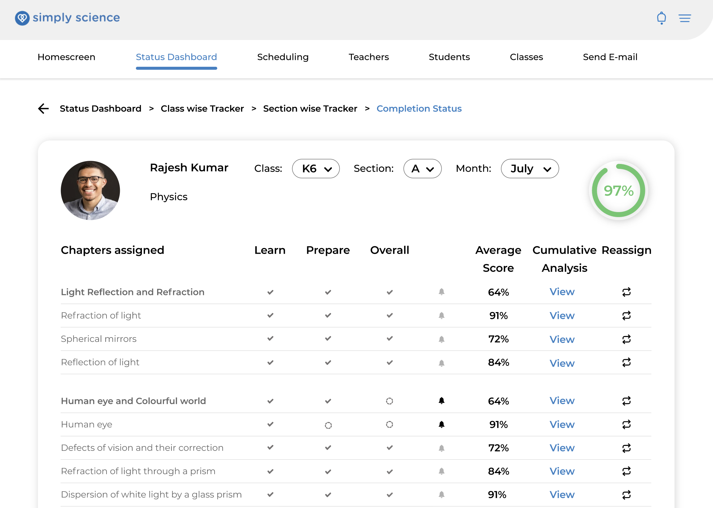Screen dimensions: 713x508
Task: View analysis for Light Reflection and Refraction
Action: 562,292
